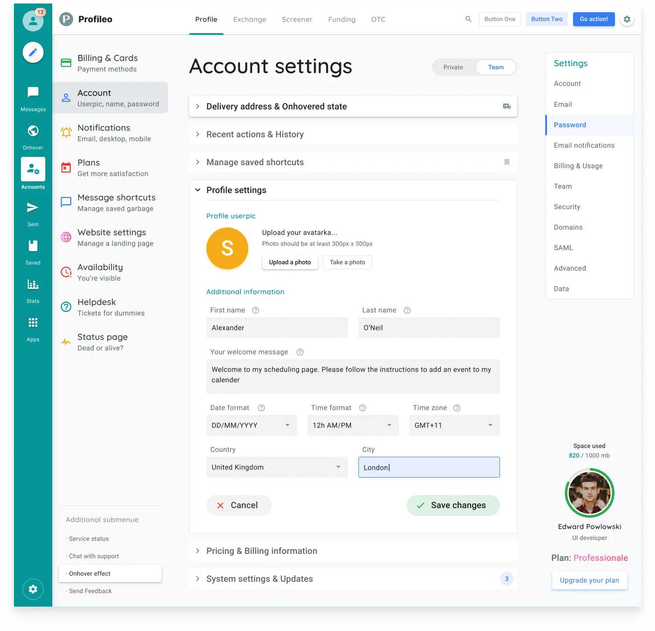655x631 pixels.
Task: Open search with the magnifier icon
Action: (x=468, y=19)
